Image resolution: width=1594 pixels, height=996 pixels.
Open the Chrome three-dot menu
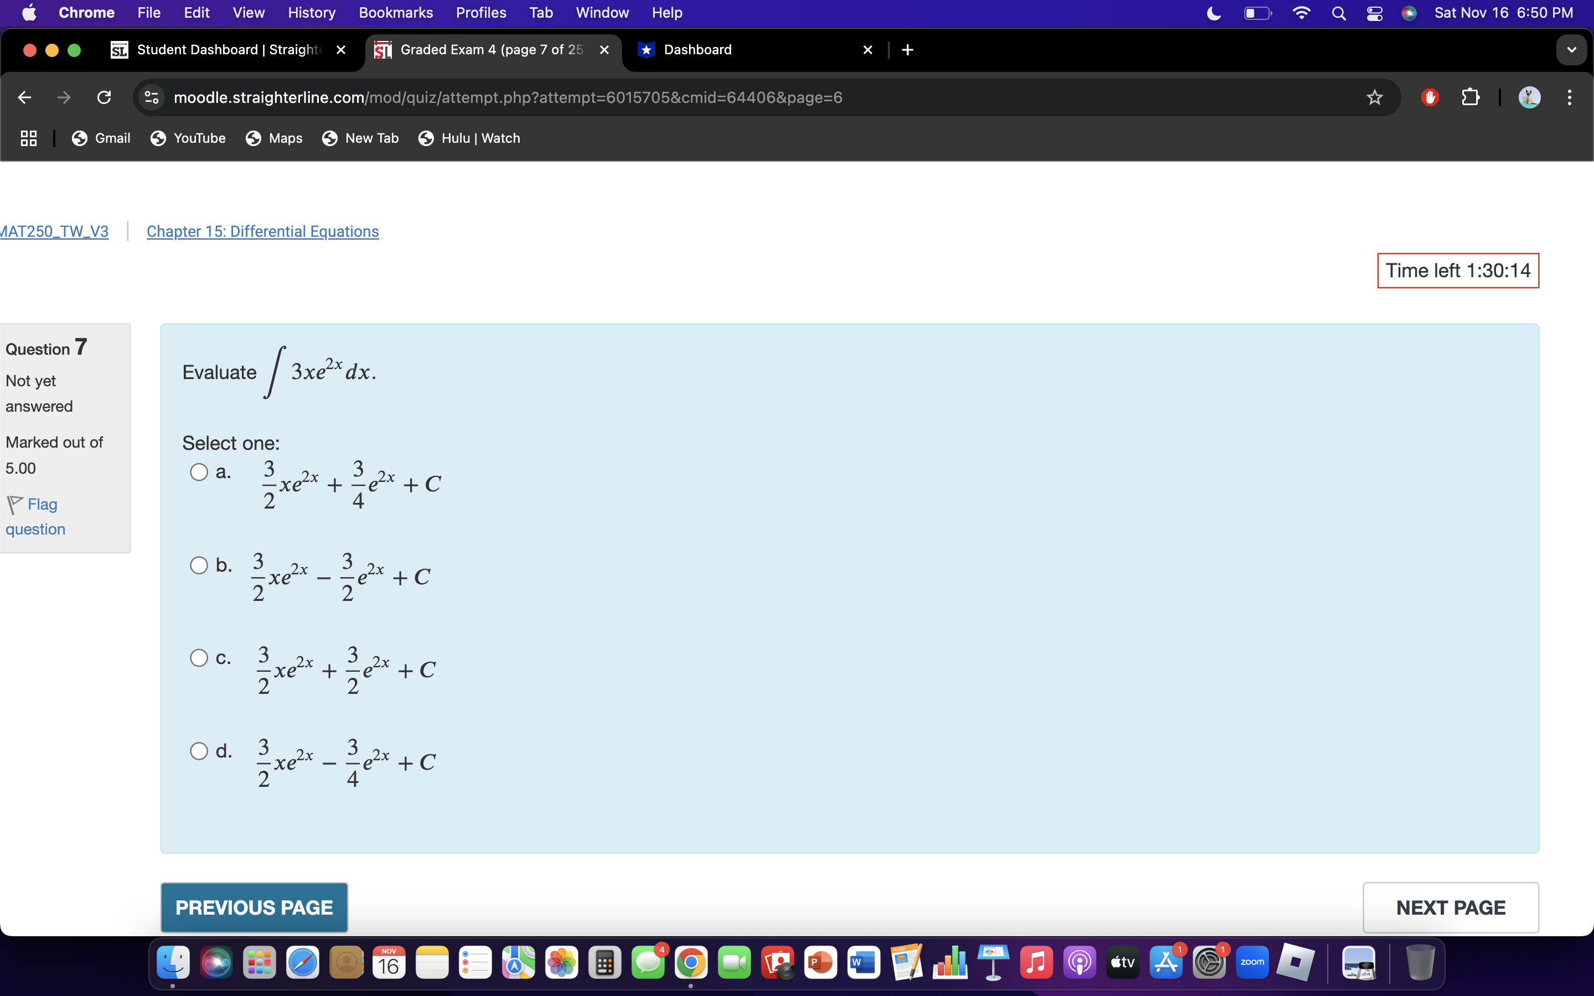click(x=1570, y=97)
